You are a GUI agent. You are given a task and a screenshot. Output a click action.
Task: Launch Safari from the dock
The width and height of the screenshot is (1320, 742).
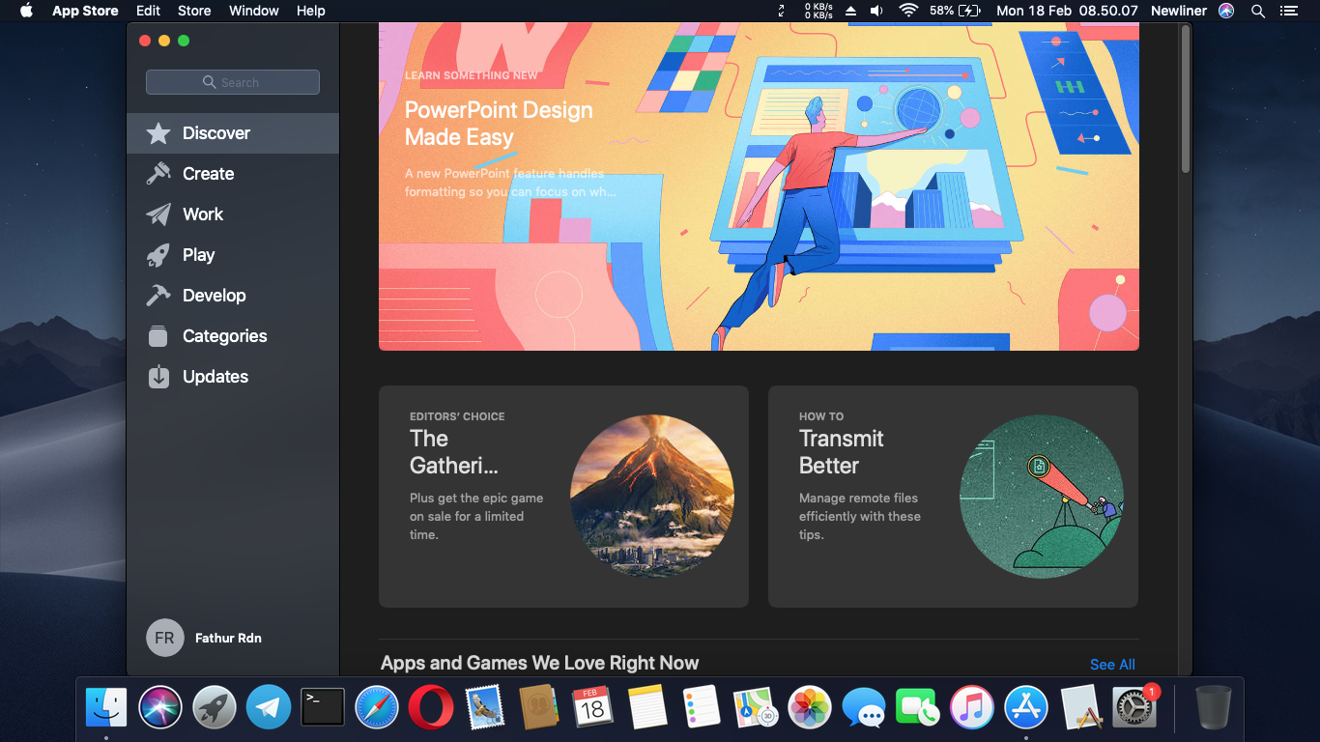pos(377,707)
